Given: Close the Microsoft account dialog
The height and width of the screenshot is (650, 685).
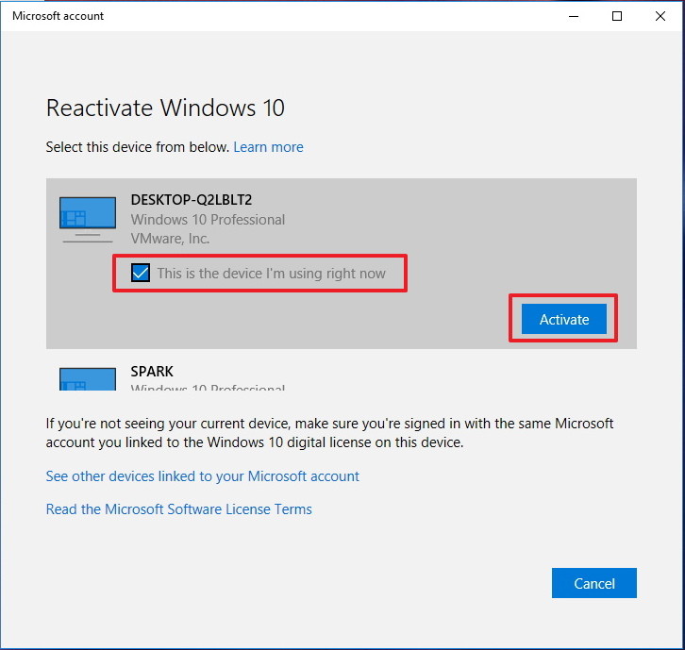Looking at the screenshot, I should point(660,16).
